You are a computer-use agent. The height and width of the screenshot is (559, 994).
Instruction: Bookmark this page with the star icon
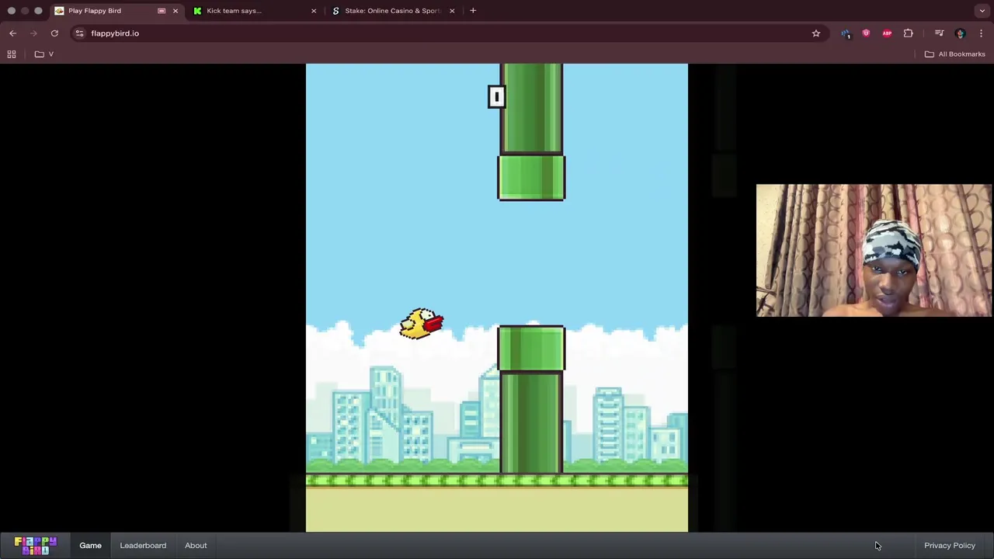click(816, 33)
